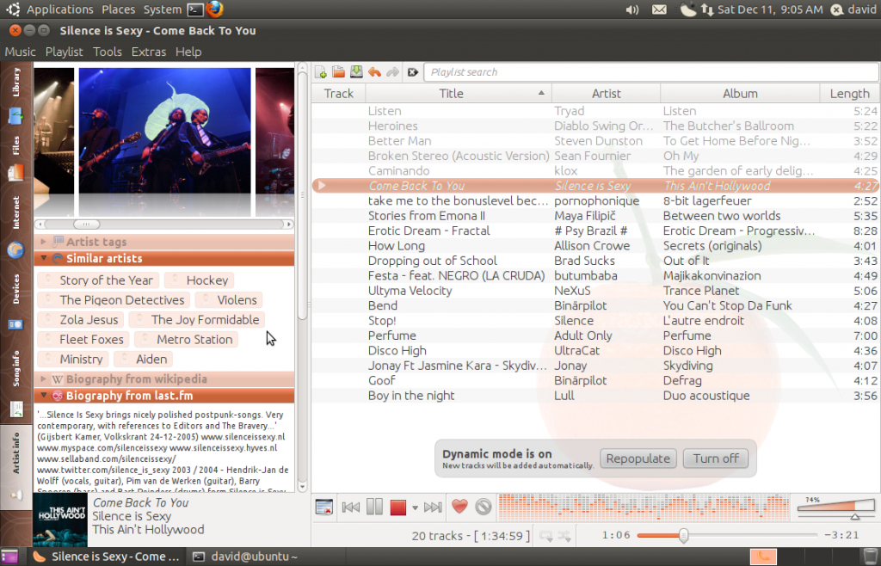The height and width of the screenshot is (566, 881).
Task: Select the Fleet Foxes artist tag
Action: point(82,339)
